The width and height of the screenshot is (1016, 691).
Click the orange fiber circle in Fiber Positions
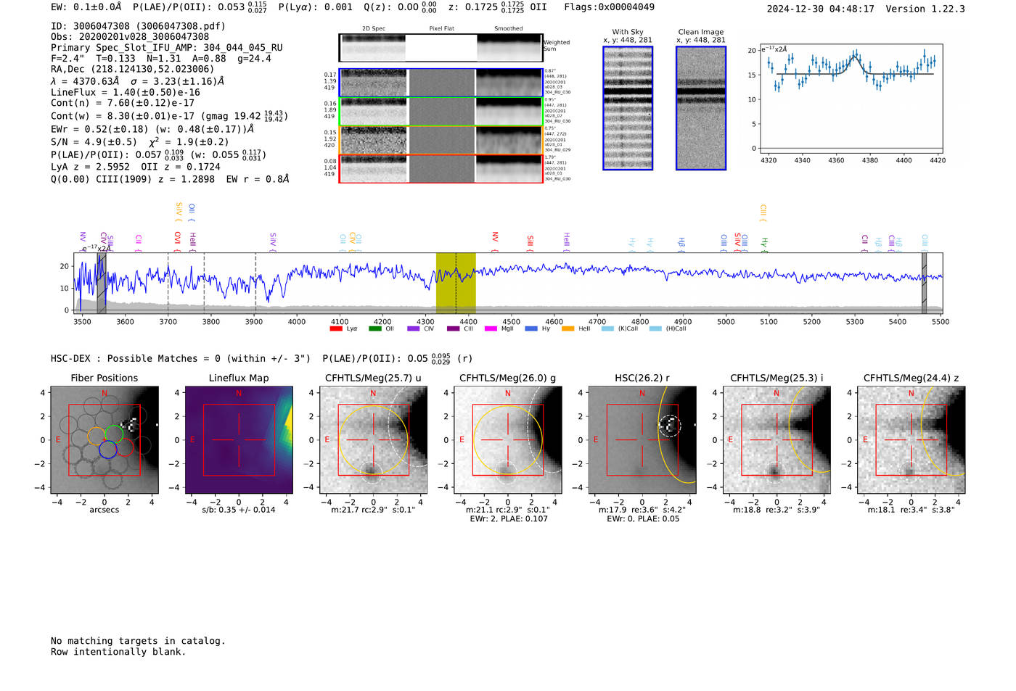point(97,436)
